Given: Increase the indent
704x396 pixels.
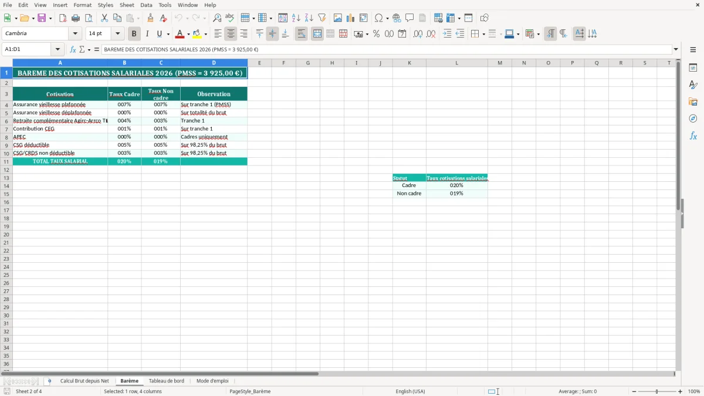Looking at the screenshot, I should [x=447, y=34].
